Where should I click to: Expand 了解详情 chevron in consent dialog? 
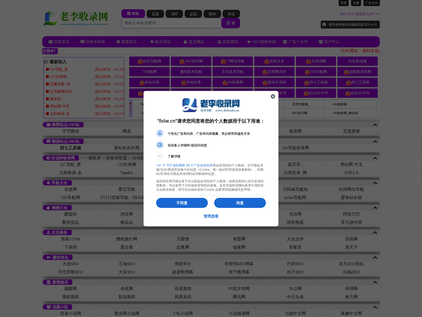click(160, 156)
